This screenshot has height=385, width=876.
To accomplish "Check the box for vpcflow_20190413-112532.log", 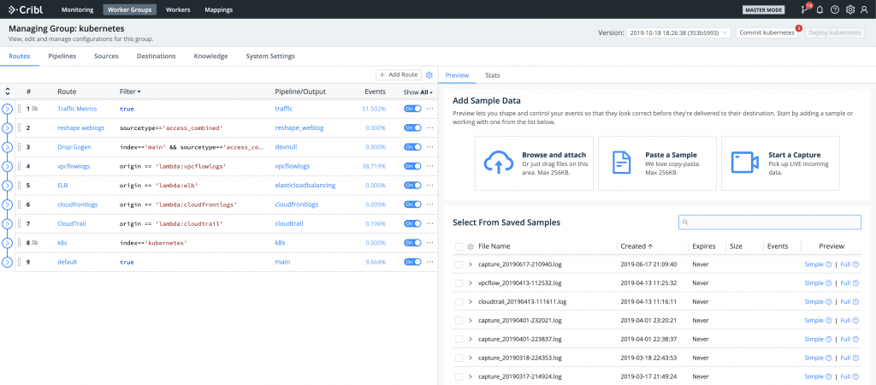I will pos(459,283).
